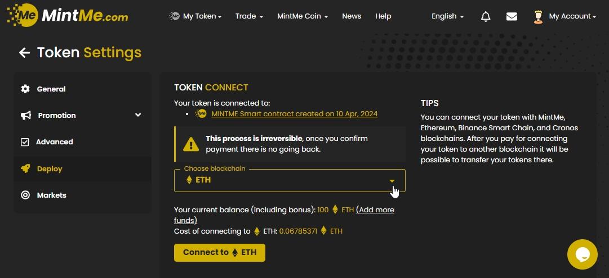
Task: Click the Advanced checkbox icon in sidebar
Action: point(25,142)
